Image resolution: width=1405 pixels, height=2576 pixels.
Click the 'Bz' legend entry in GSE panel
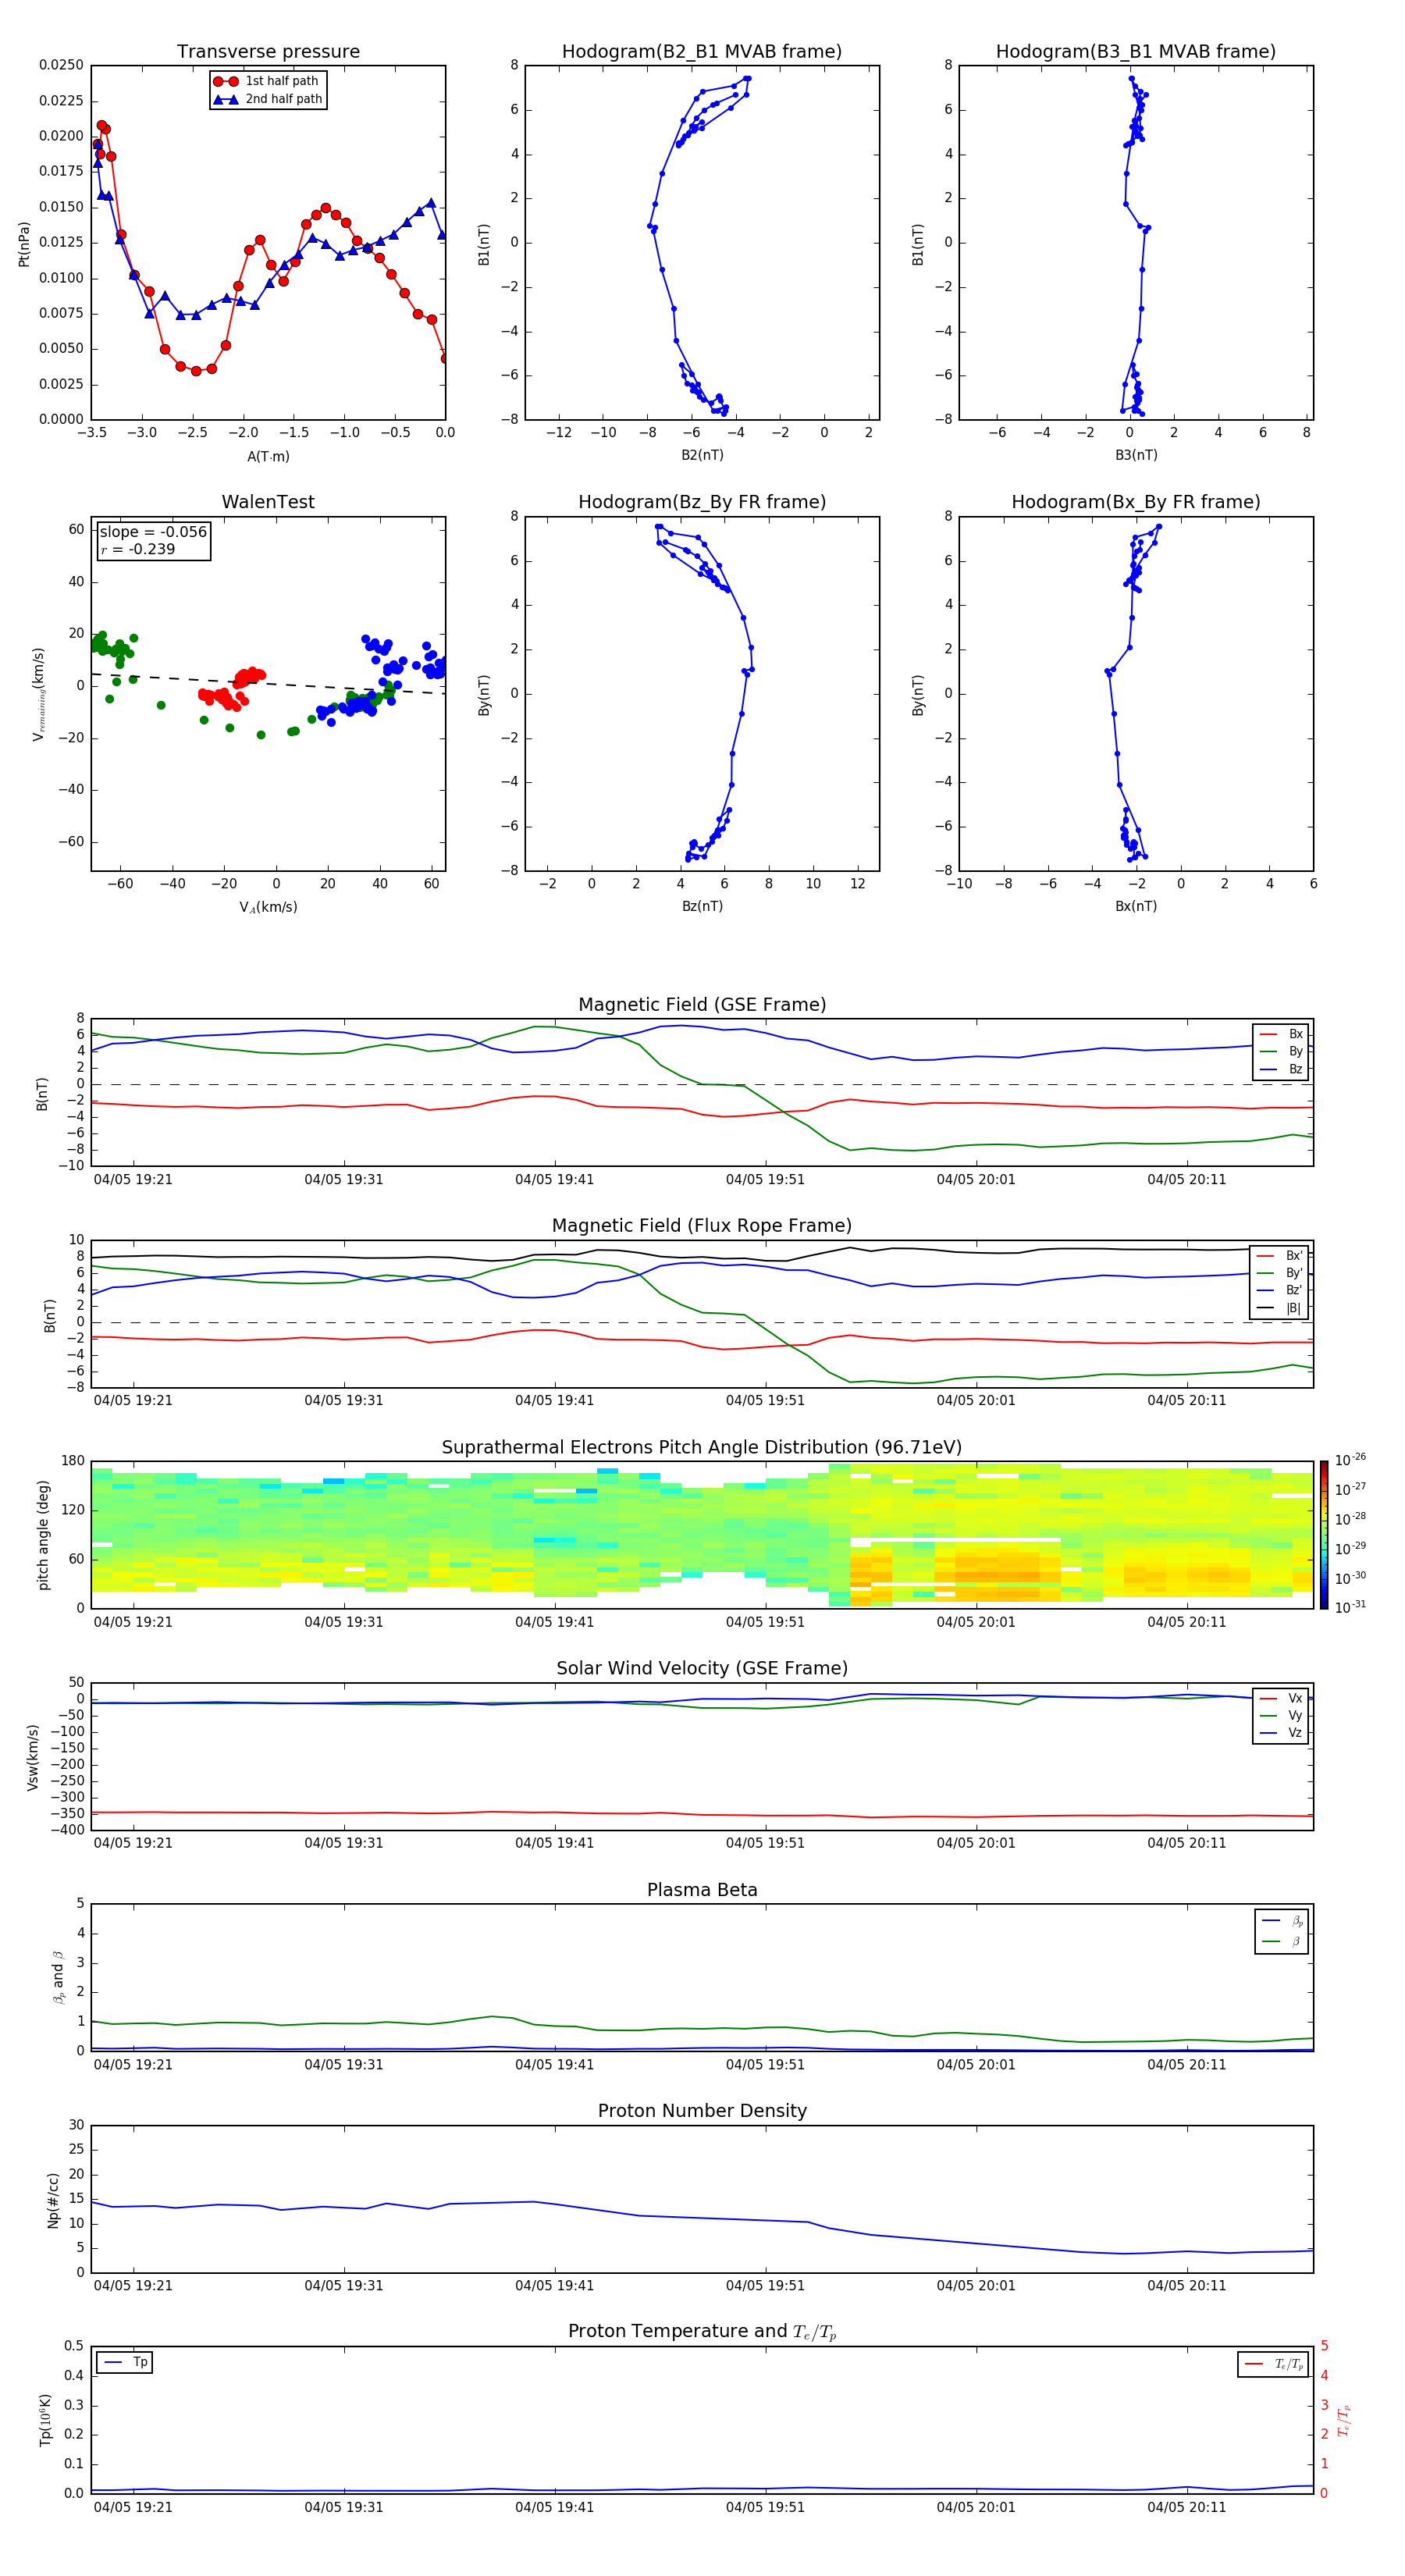click(1282, 1069)
